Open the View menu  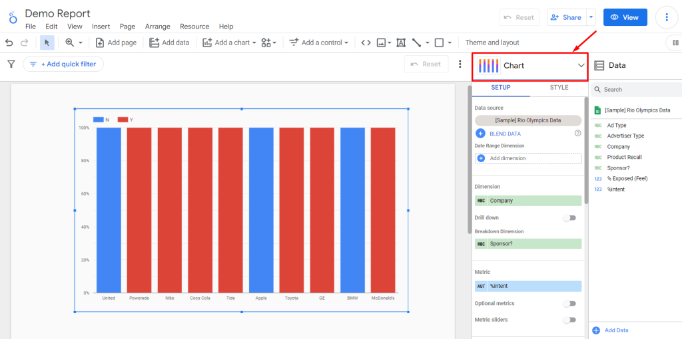(75, 27)
